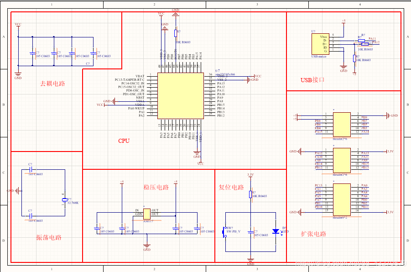This screenshot has width=411, height=272.
Task: Select the GND symbol below the voltage regulator
Action: (x=147, y=247)
